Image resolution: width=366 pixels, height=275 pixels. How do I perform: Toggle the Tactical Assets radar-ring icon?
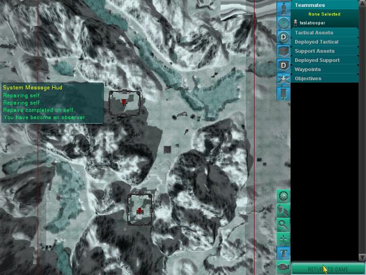(x=284, y=22)
